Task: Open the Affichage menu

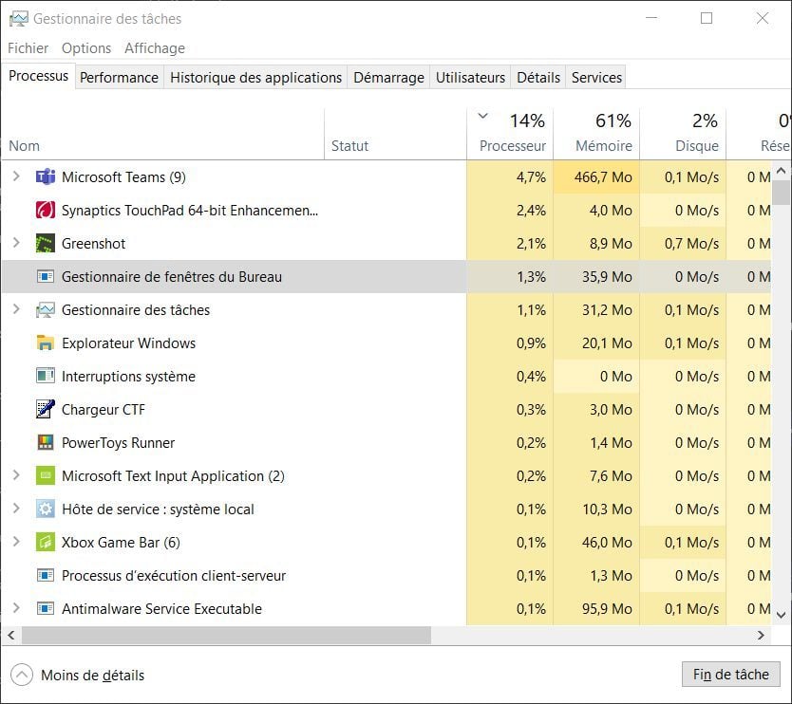Action: click(x=155, y=48)
